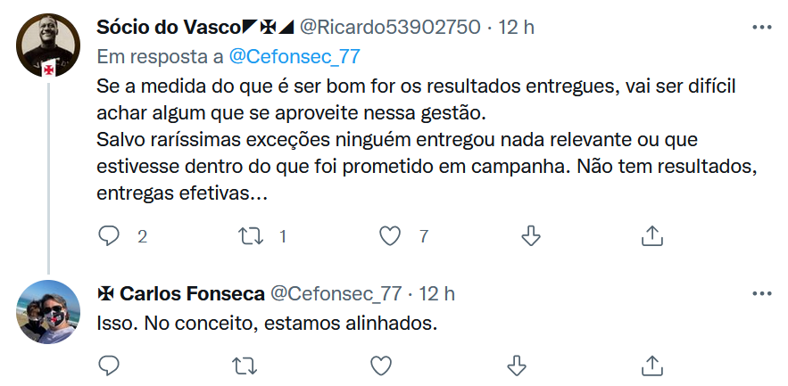Reply to Sócio do Vasco's tweet
Viewport: 788px width, 386px height.
coord(109,235)
